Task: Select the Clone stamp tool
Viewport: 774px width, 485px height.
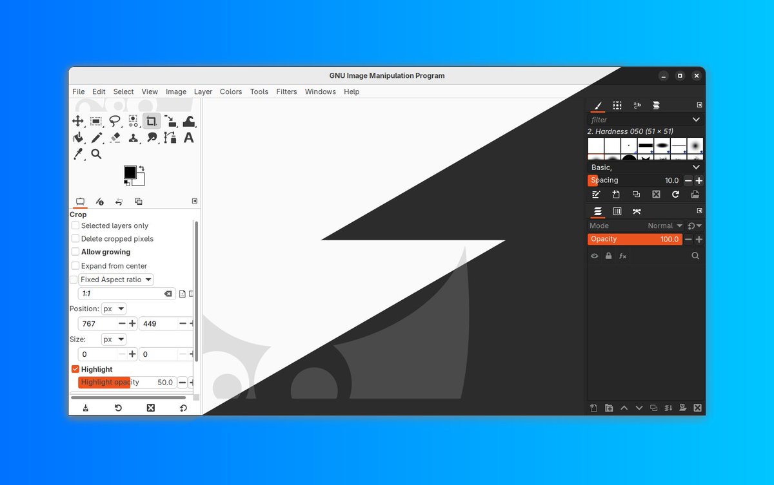Action: click(x=133, y=137)
